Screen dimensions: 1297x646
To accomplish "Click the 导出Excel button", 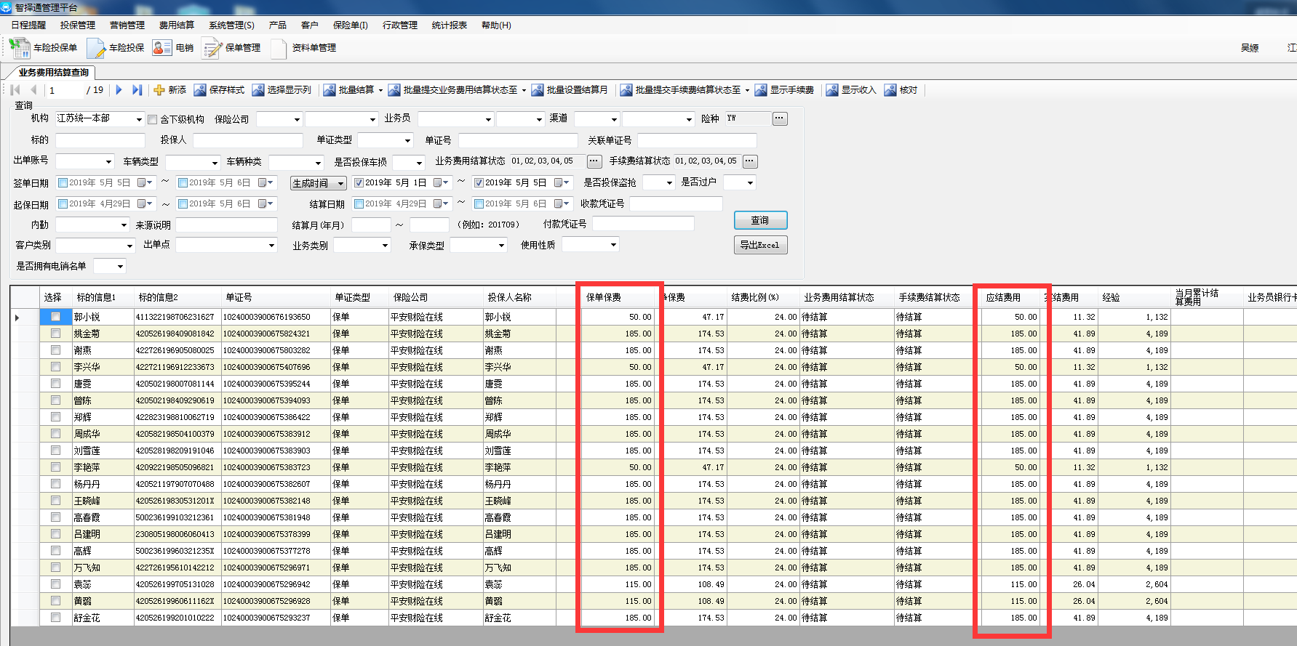I will pos(760,245).
